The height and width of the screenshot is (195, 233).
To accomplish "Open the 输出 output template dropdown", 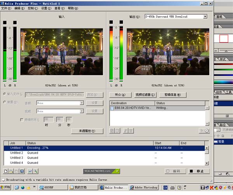I will pyautogui.click(x=205, y=16).
